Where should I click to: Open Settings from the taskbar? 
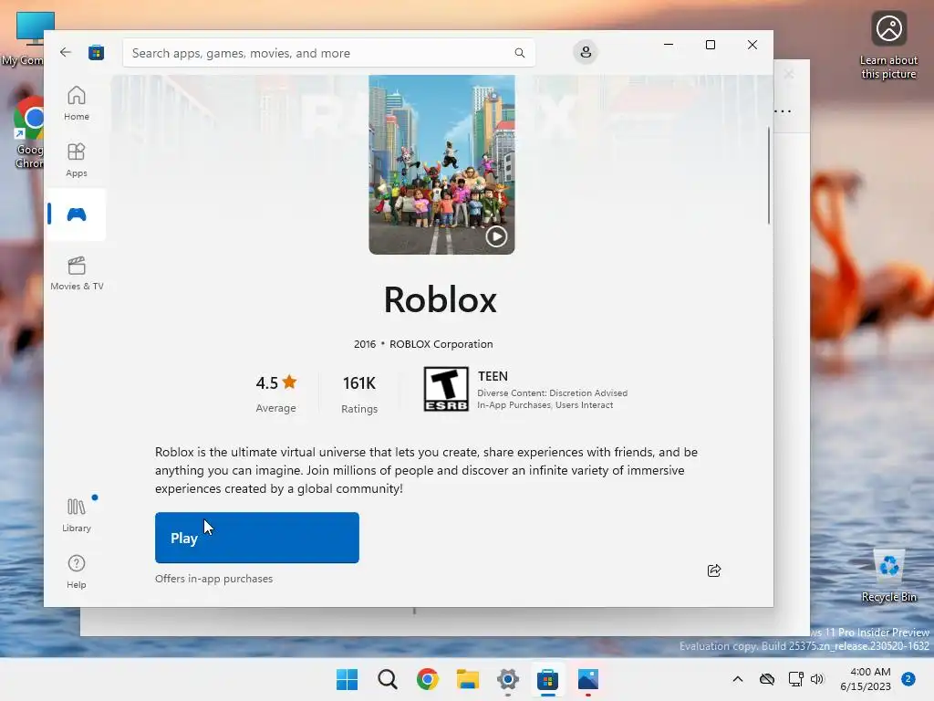pyautogui.click(x=507, y=679)
